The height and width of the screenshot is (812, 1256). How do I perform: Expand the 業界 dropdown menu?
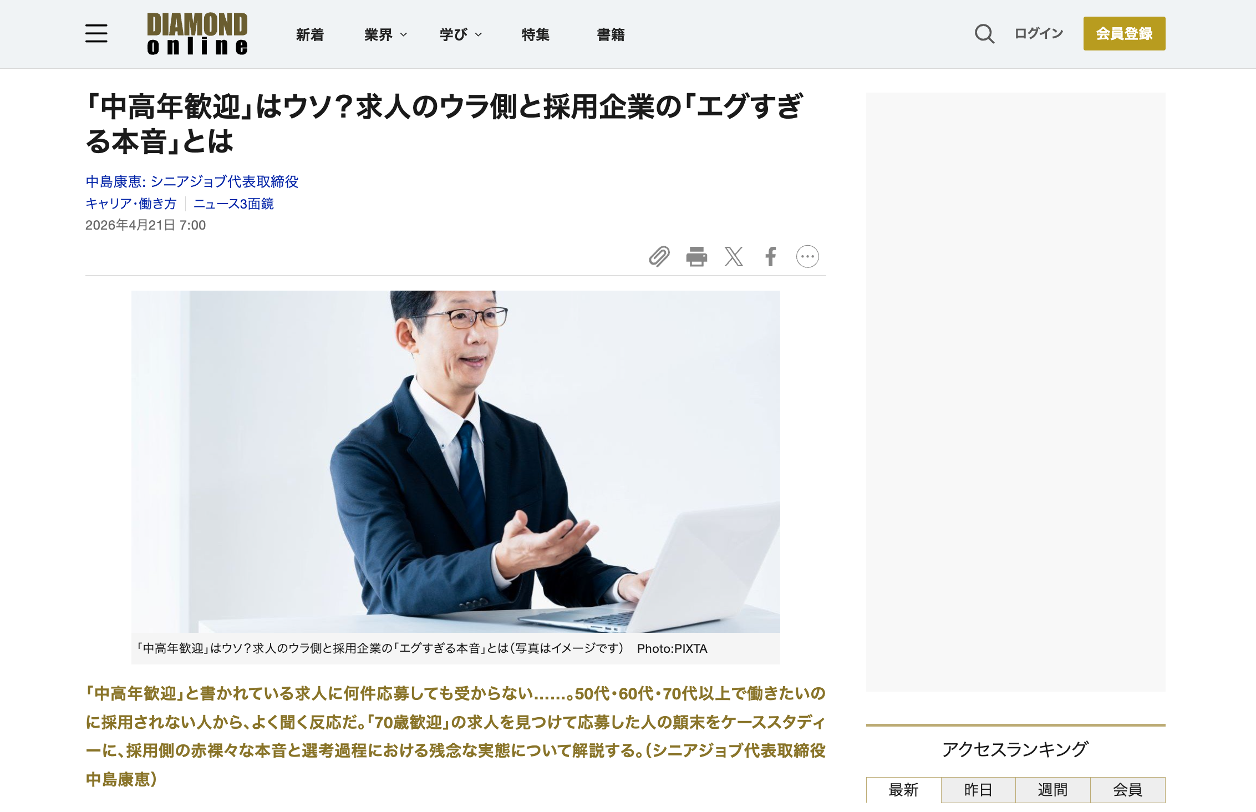click(x=386, y=34)
